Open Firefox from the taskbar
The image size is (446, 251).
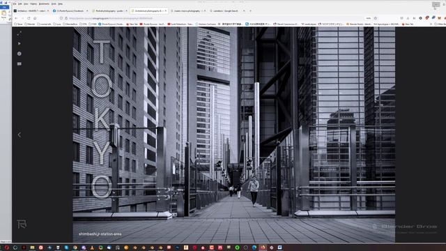tap(263, 248)
